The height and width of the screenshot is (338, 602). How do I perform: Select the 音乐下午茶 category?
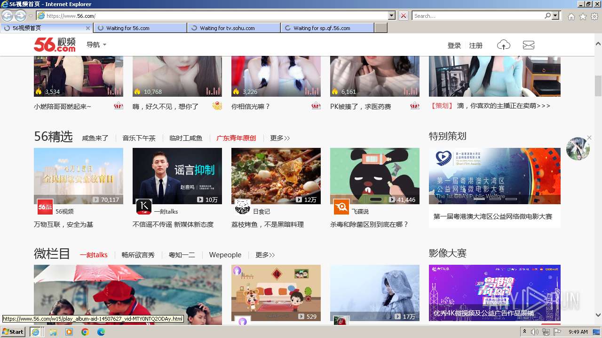coord(139,138)
